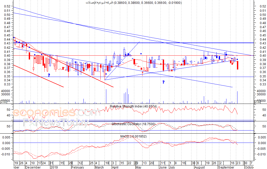Click -0.005 on the left MACD axis
267x169 pixels.
coord(6,148)
